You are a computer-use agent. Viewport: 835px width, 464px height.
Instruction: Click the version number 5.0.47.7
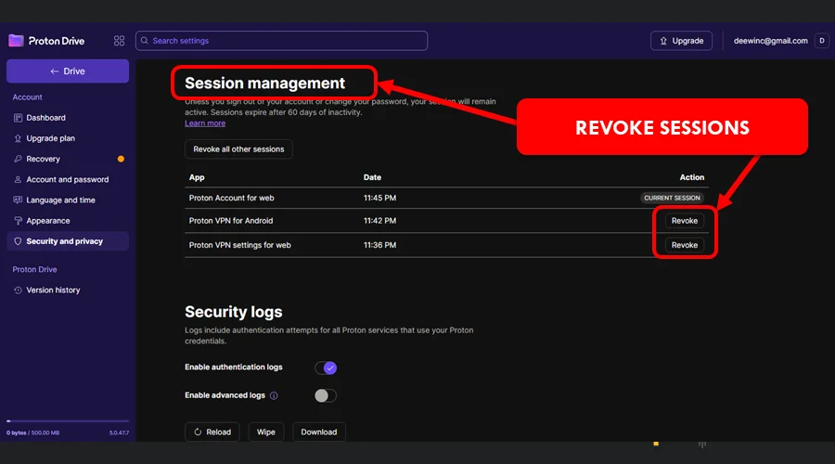(119, 433)
